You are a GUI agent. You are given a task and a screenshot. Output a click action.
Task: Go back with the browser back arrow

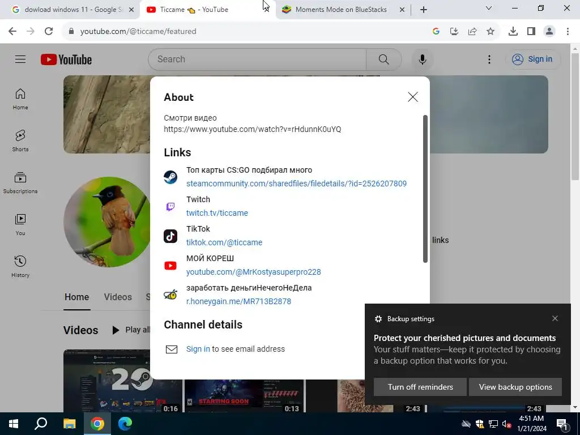pos(12,32)
